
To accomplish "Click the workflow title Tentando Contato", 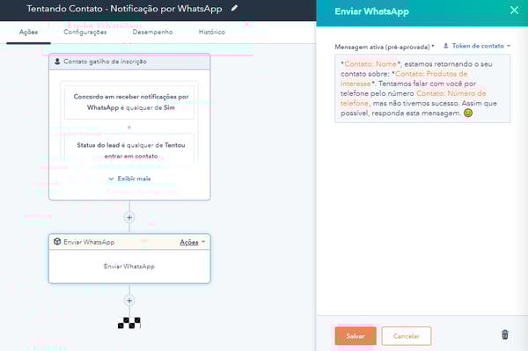I will click(124, 9).
